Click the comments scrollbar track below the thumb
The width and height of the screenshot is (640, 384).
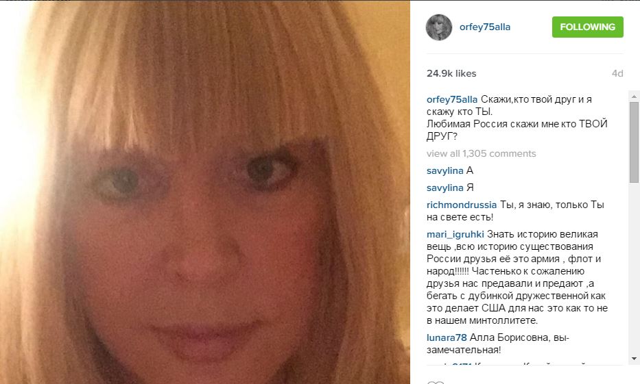click(x=634, y=269)
